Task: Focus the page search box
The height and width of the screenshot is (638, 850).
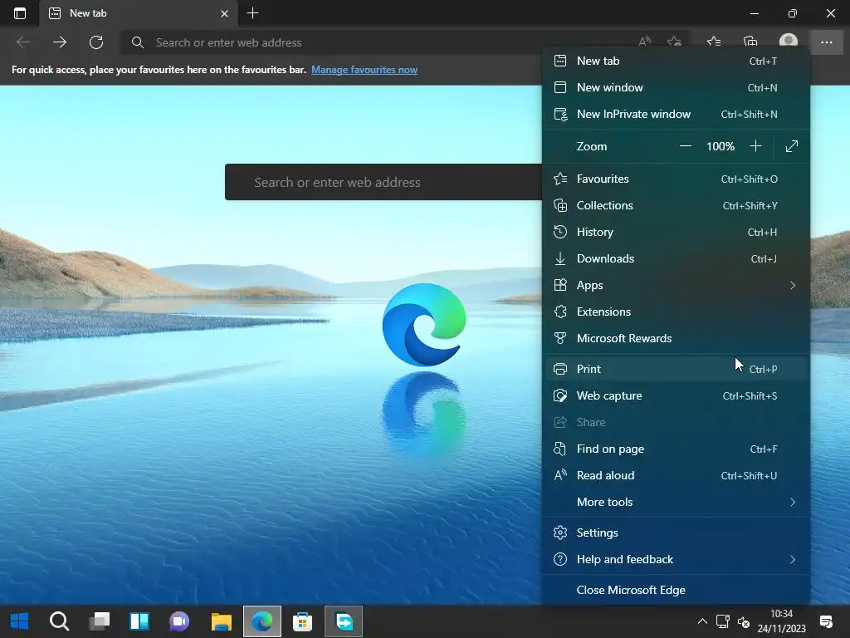Action: 383,182
